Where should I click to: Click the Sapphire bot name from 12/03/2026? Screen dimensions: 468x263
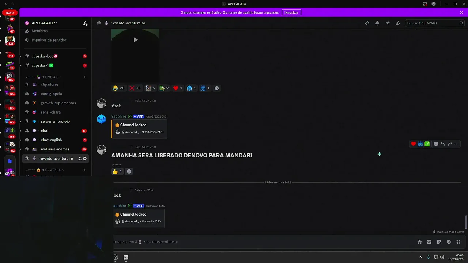118,117
